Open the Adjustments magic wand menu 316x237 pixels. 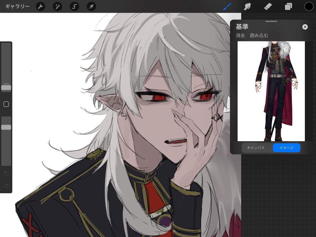point(57,6)
